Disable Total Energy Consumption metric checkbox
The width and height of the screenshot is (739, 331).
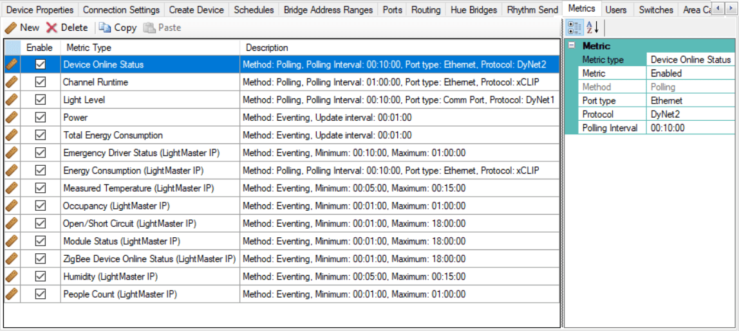pos(41,135)
